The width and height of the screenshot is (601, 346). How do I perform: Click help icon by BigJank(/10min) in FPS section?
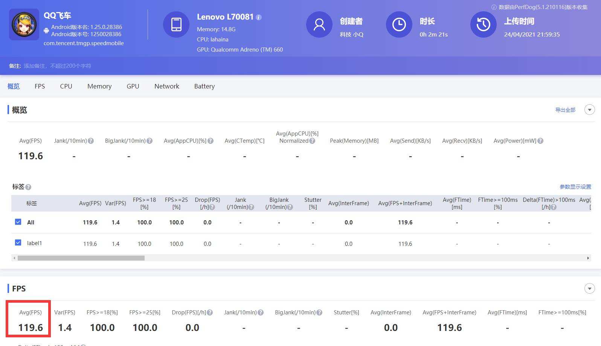(x=319, y=312)
